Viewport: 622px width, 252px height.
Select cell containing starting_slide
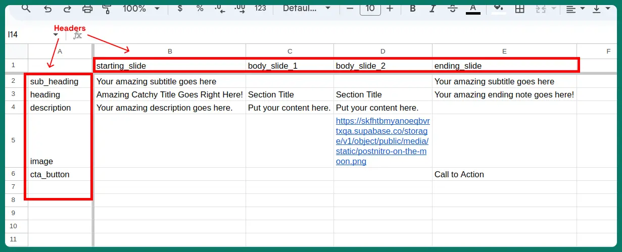[x=170, y=66]
